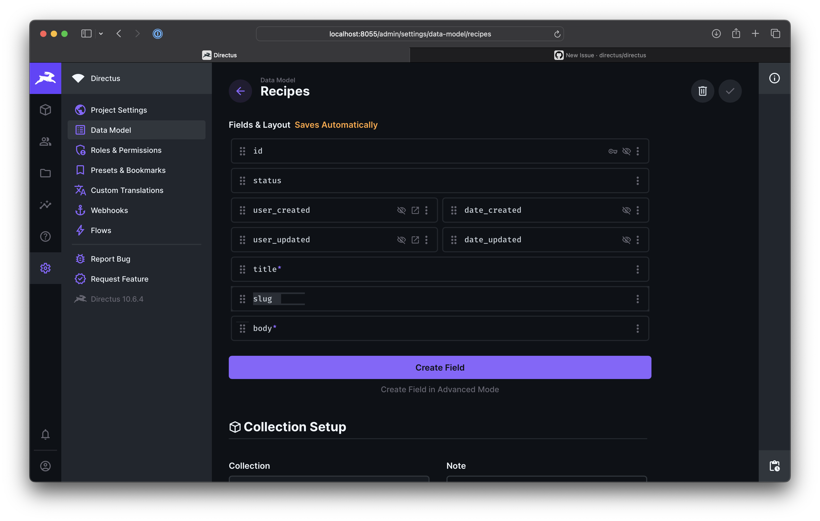The height and width of the screenshot is (521, 820).
Task: Delete the Recipes collection using trash icon
Action: click(x=702, y=91)
